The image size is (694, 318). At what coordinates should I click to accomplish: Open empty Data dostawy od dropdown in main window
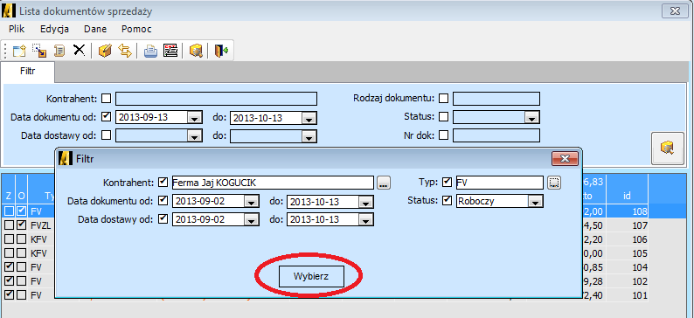point(194,136)
